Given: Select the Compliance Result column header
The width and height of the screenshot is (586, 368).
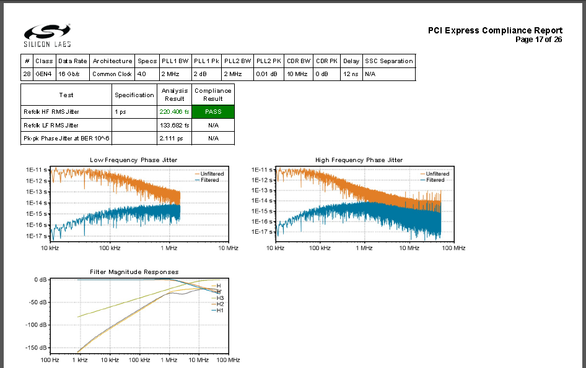Looking at the screenshot, I should (x=213, y=94).
